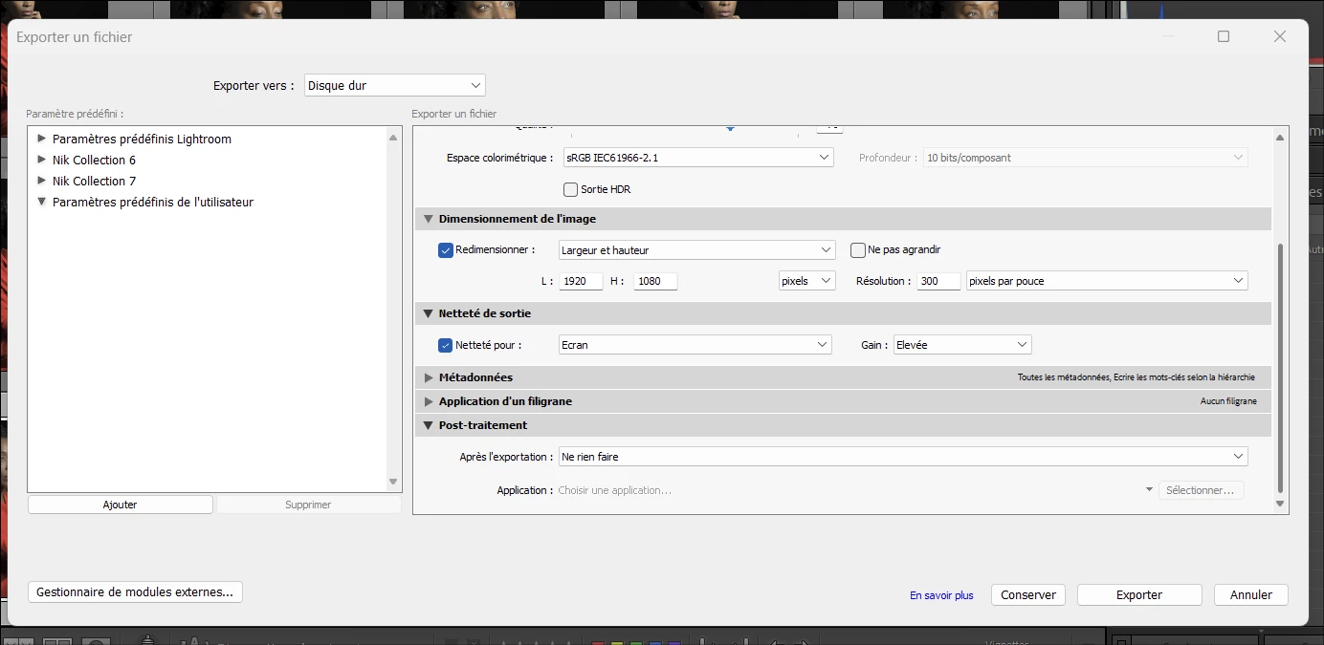1324x645 pixels.
Task: Open Gestionnaire de modules externes
Action: (x=135, y=592)
